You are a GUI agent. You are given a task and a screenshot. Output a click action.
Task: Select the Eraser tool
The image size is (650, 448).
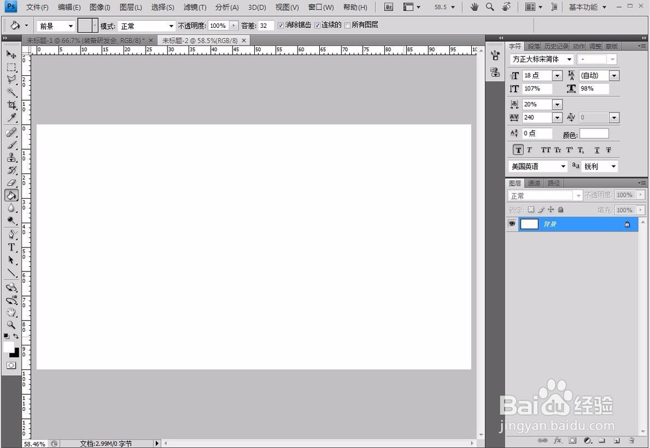11,182
